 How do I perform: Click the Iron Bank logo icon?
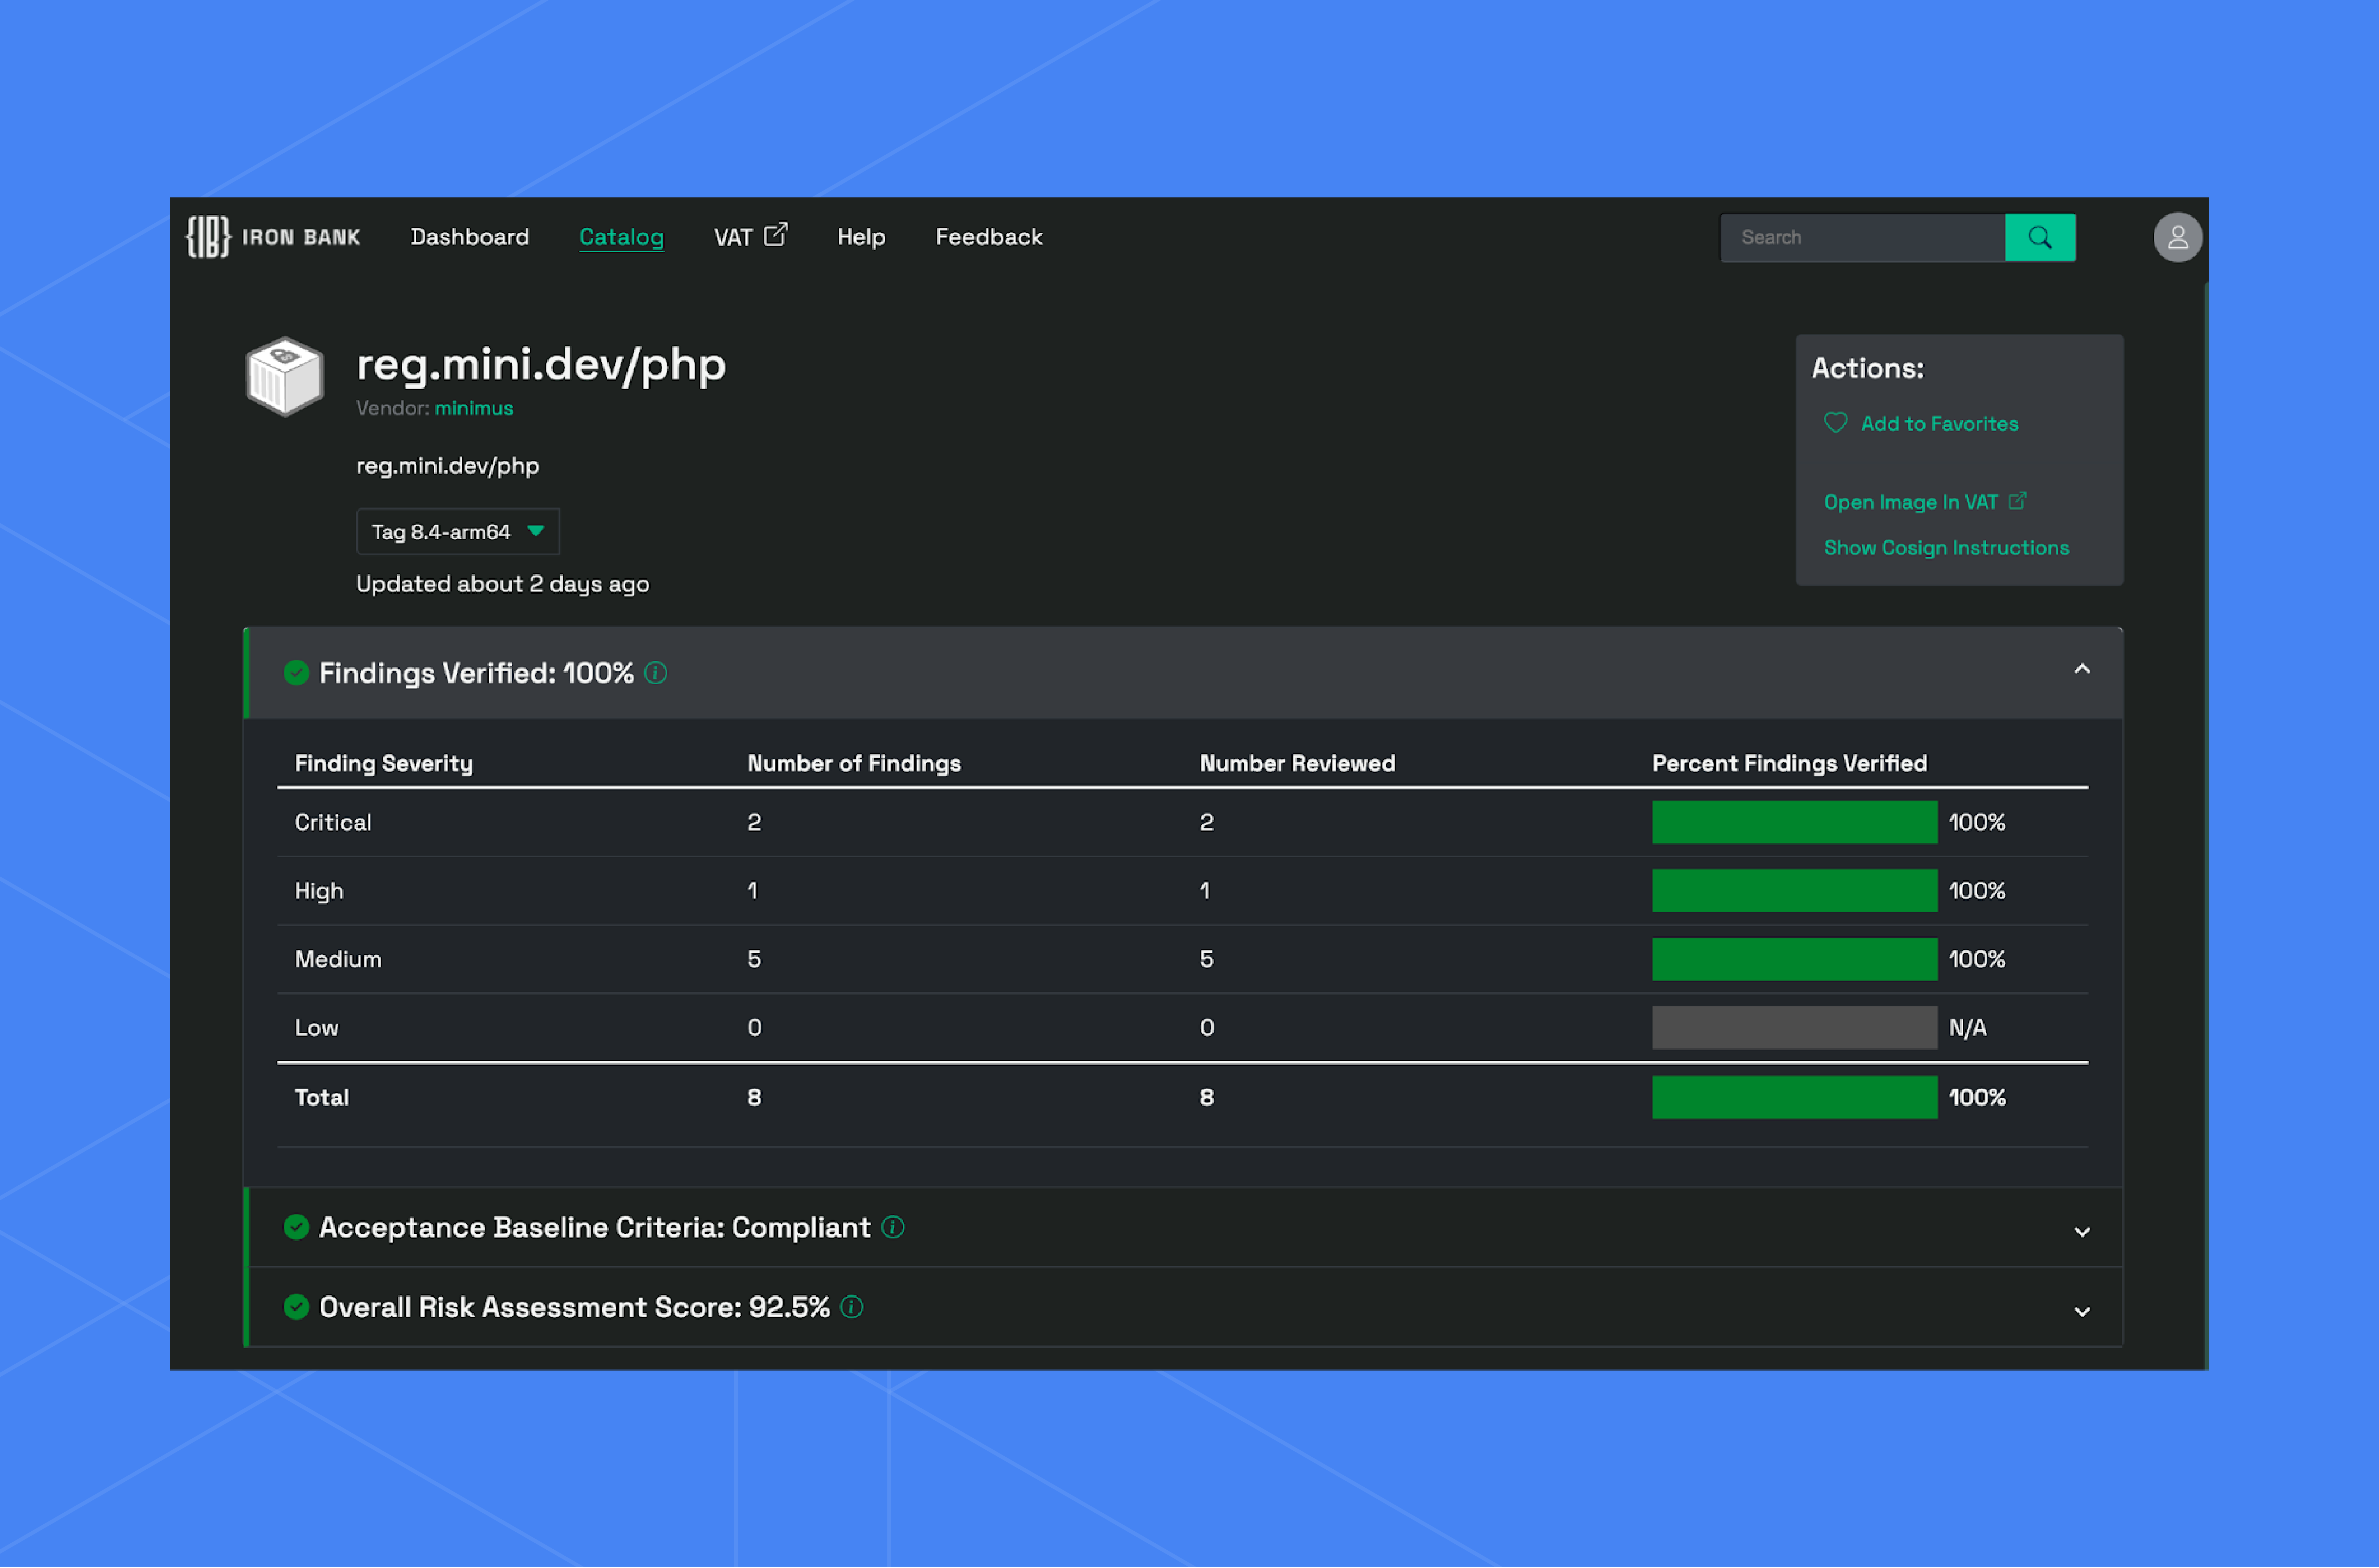click(208, 237)
